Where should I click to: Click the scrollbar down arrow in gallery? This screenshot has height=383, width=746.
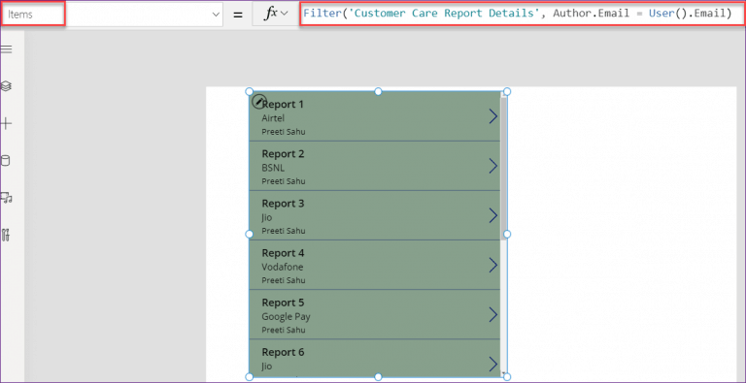click(x=503, y=374)
